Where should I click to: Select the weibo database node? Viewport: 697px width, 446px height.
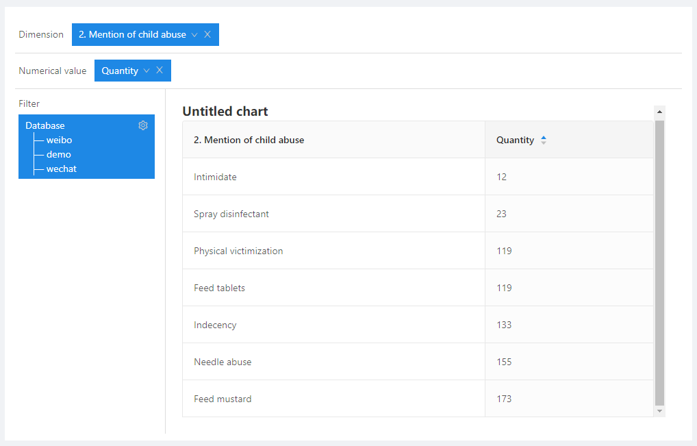[59, 140]
